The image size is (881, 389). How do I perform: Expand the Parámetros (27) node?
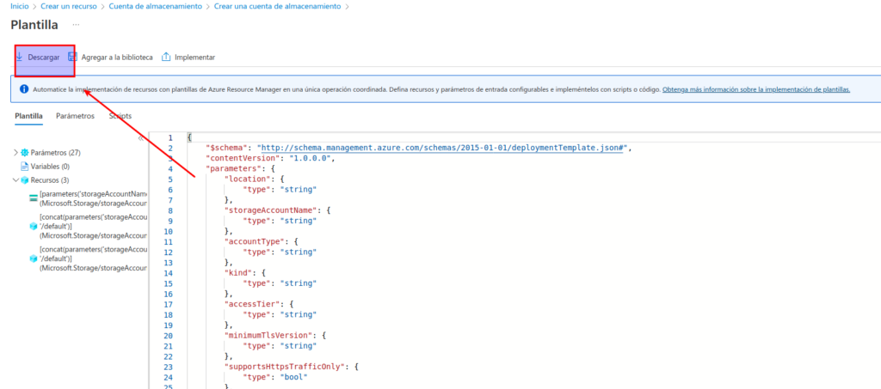pyautogui.click(x=15, y=153)
